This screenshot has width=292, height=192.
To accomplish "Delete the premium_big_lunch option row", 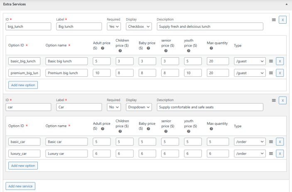I will coord(280,73).
